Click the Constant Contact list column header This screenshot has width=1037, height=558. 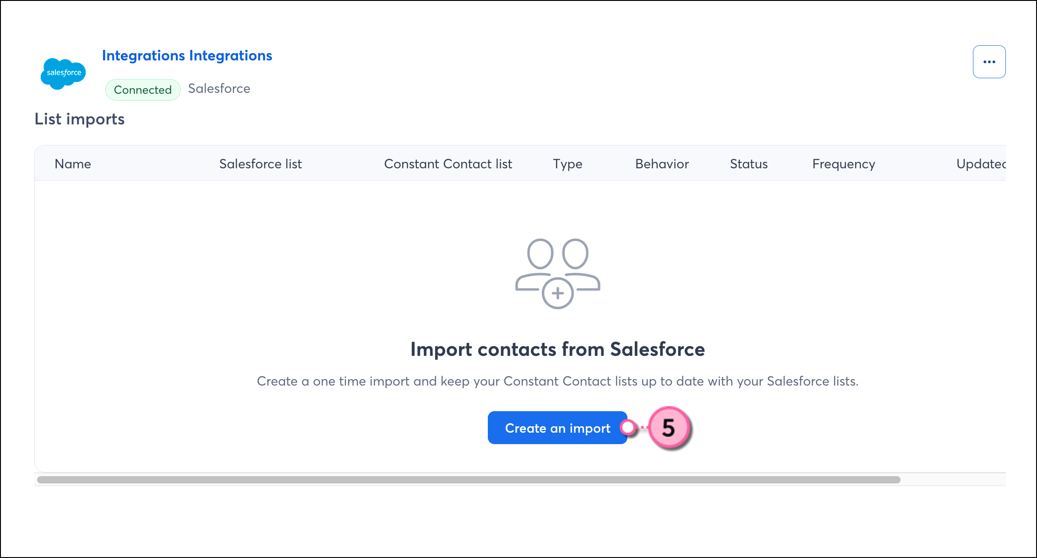448,164
